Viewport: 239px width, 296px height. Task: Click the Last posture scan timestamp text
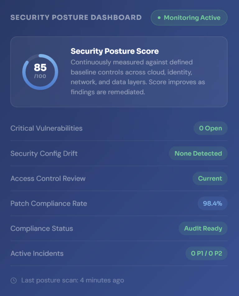73,280
